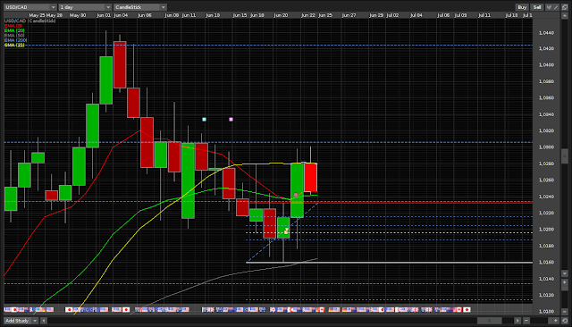
Task: Select the line drawing tool icon
Action: tap(556, 7)
